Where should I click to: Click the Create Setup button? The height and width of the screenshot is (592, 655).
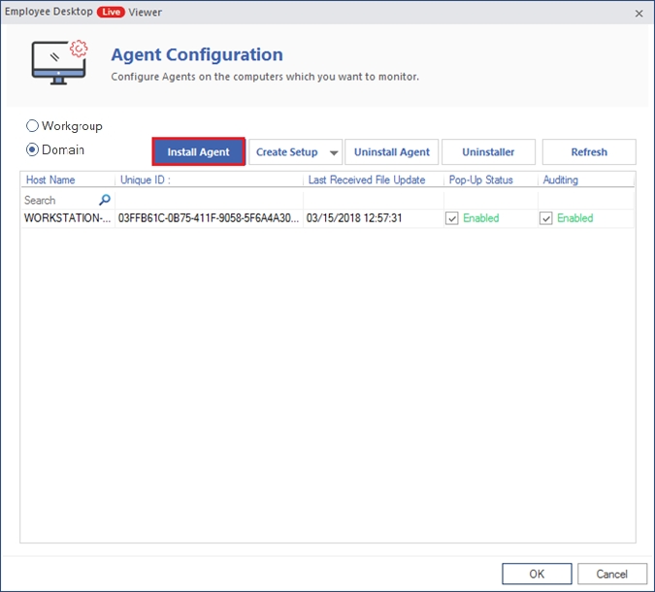pos(286,152)
